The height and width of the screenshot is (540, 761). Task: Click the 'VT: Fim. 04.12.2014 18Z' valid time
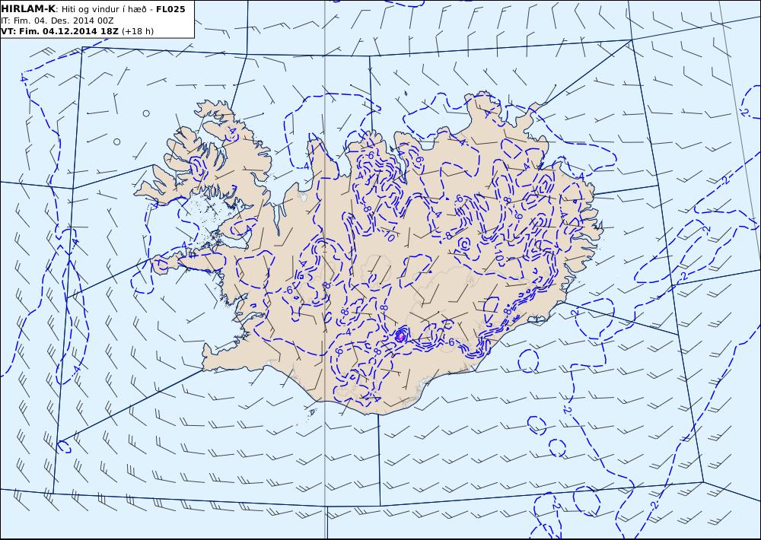59,31
